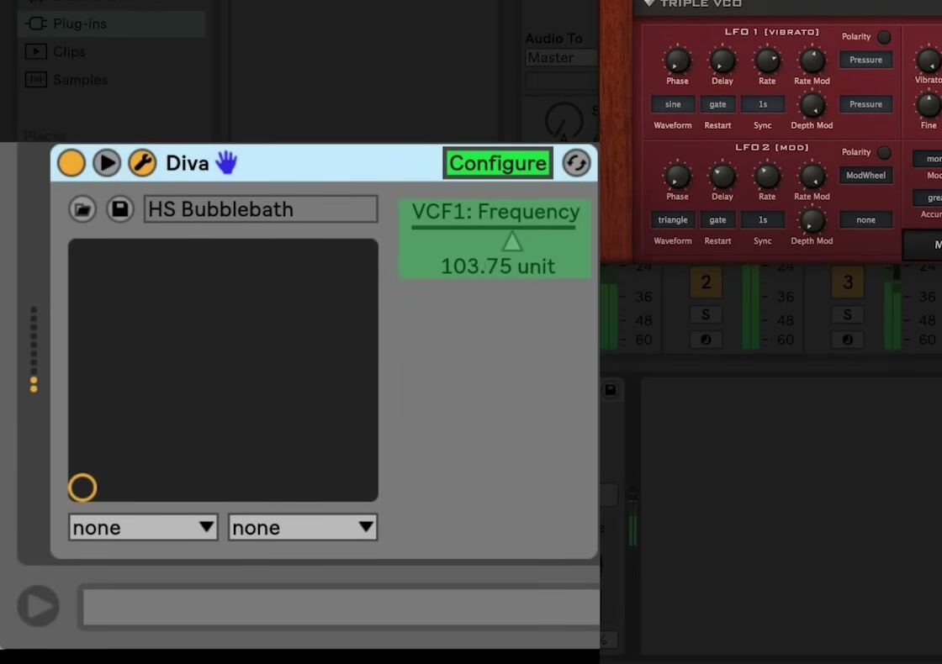Toggle the green Configure button
This screenshot has height=664, width=942.
pos(497,163)
